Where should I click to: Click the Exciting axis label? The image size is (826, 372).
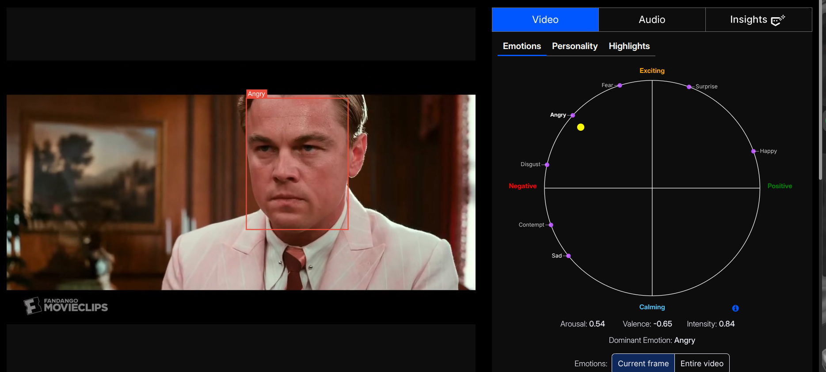(652, 71)
